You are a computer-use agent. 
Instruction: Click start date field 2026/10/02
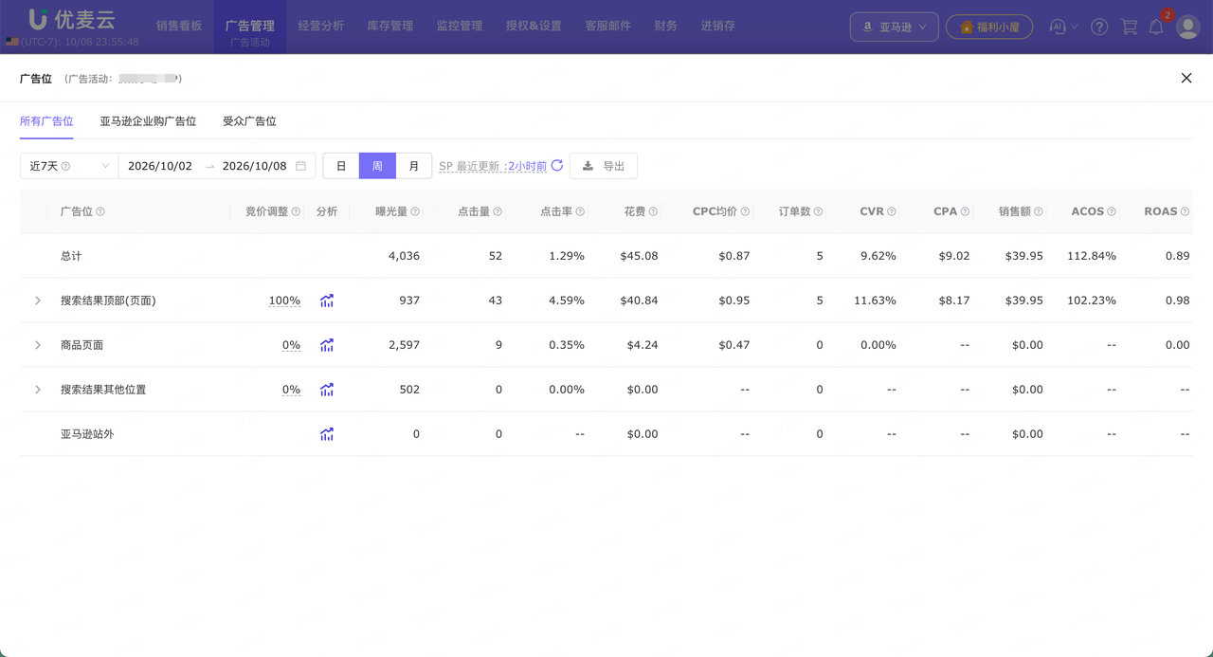(x=160, y=166)
